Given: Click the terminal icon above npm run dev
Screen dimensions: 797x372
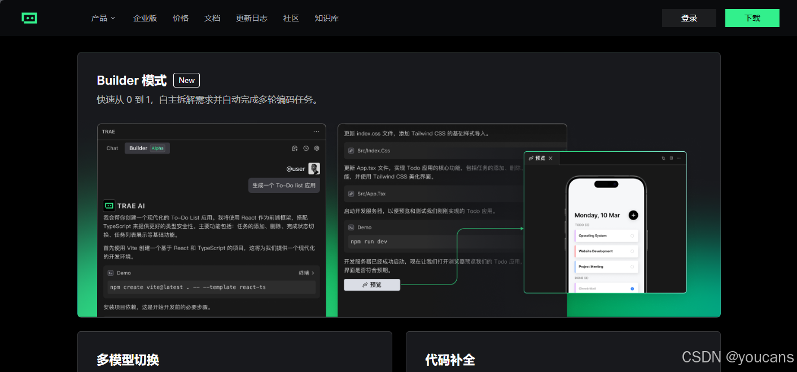Looking at the screenshot, I should click(x=351, y=227).
